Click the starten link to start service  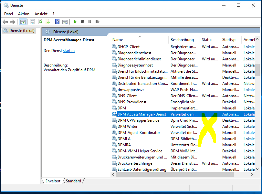coord(69,51)
